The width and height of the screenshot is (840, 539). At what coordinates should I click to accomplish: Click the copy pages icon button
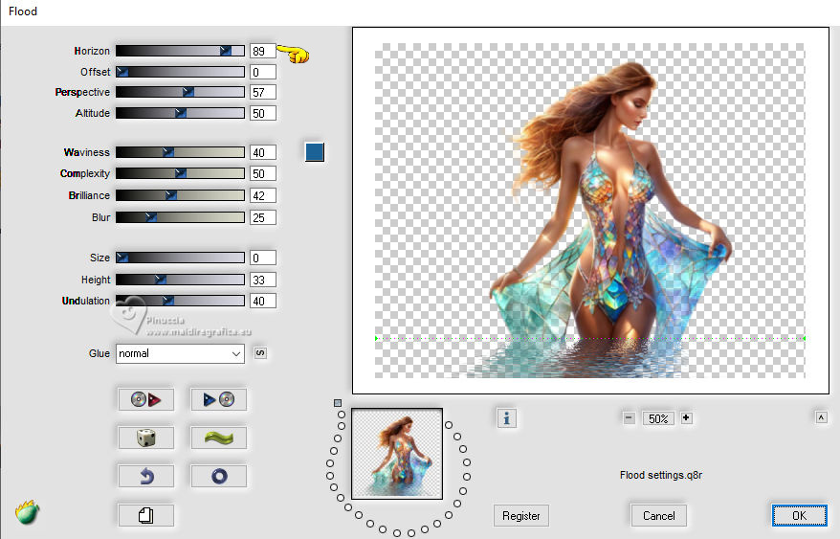pos(146,515)
